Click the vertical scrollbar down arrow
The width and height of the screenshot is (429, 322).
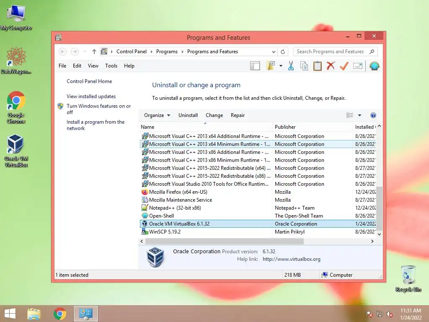pos(379,234)
